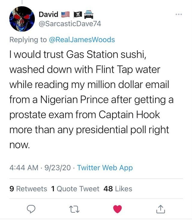Open the Twitter Web App source link

105,168
